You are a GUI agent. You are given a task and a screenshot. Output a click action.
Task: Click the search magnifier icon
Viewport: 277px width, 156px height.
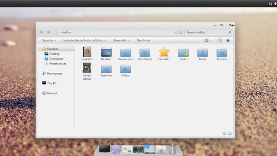(x=230, y=32)
